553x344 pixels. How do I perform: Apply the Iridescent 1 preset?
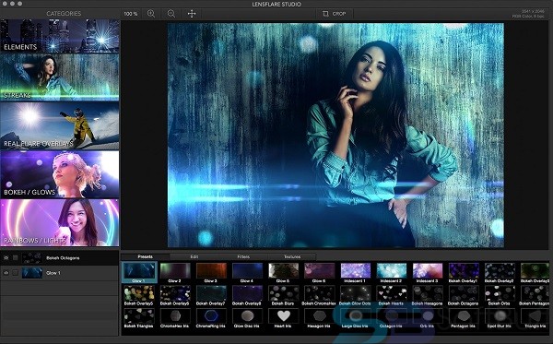point(356,273)
